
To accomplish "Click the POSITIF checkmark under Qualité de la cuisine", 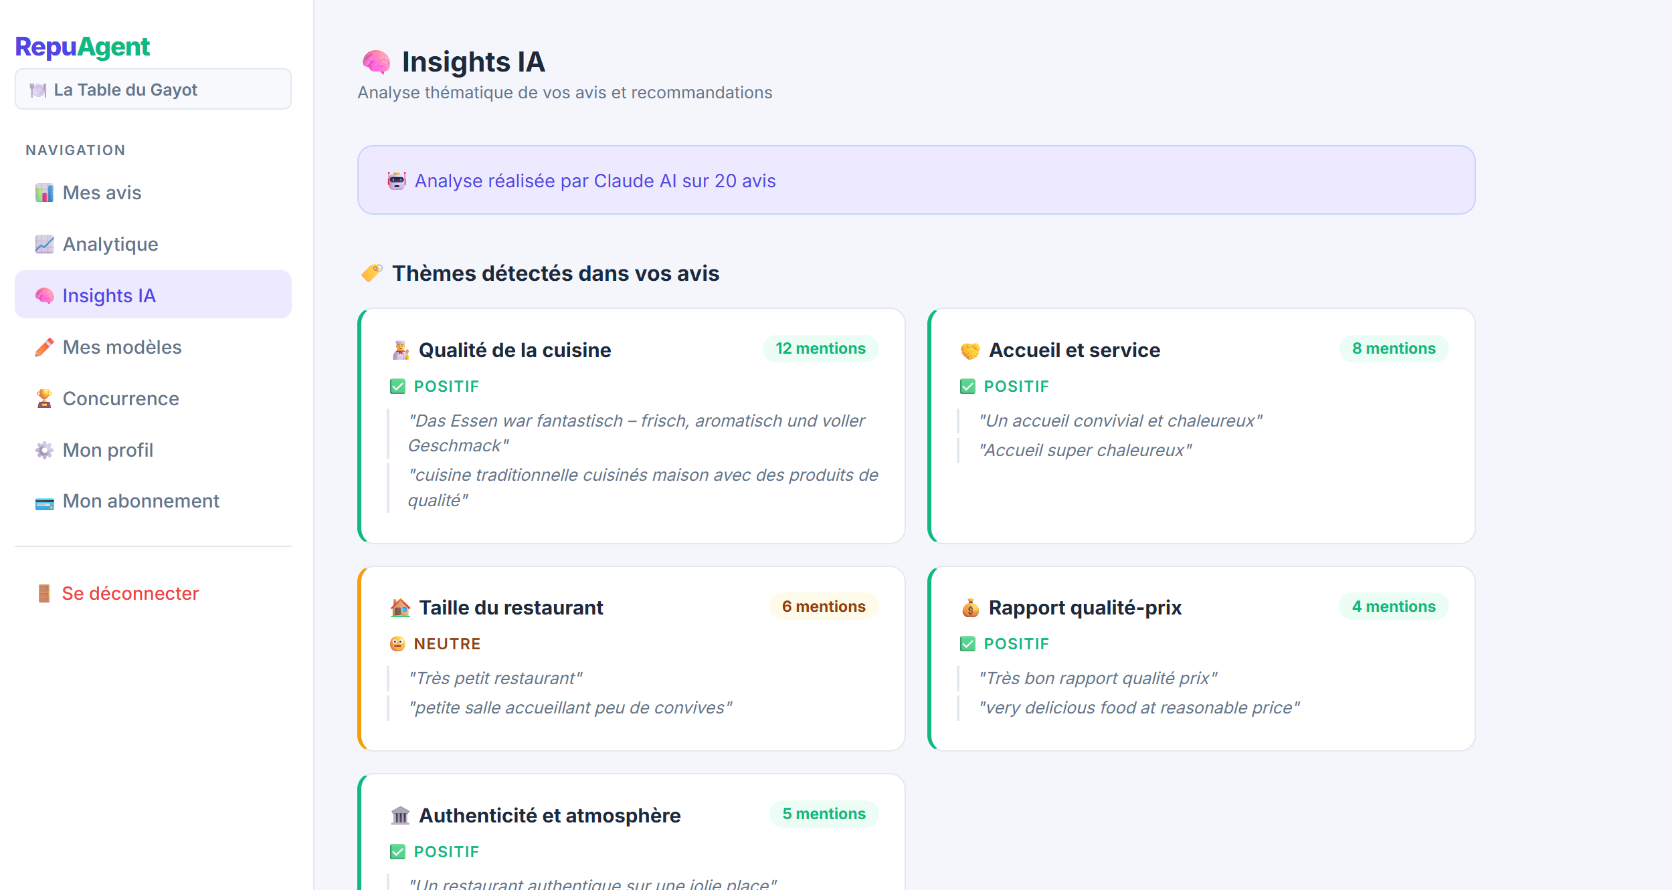I will pos(397,386).
